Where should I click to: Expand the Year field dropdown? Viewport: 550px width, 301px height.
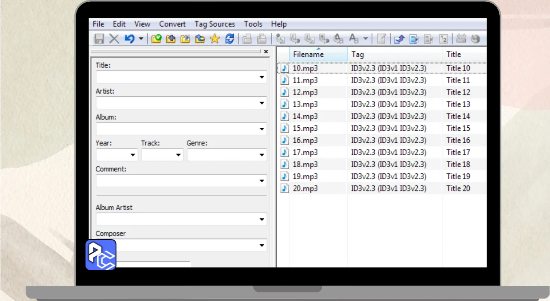coord(132,155)
